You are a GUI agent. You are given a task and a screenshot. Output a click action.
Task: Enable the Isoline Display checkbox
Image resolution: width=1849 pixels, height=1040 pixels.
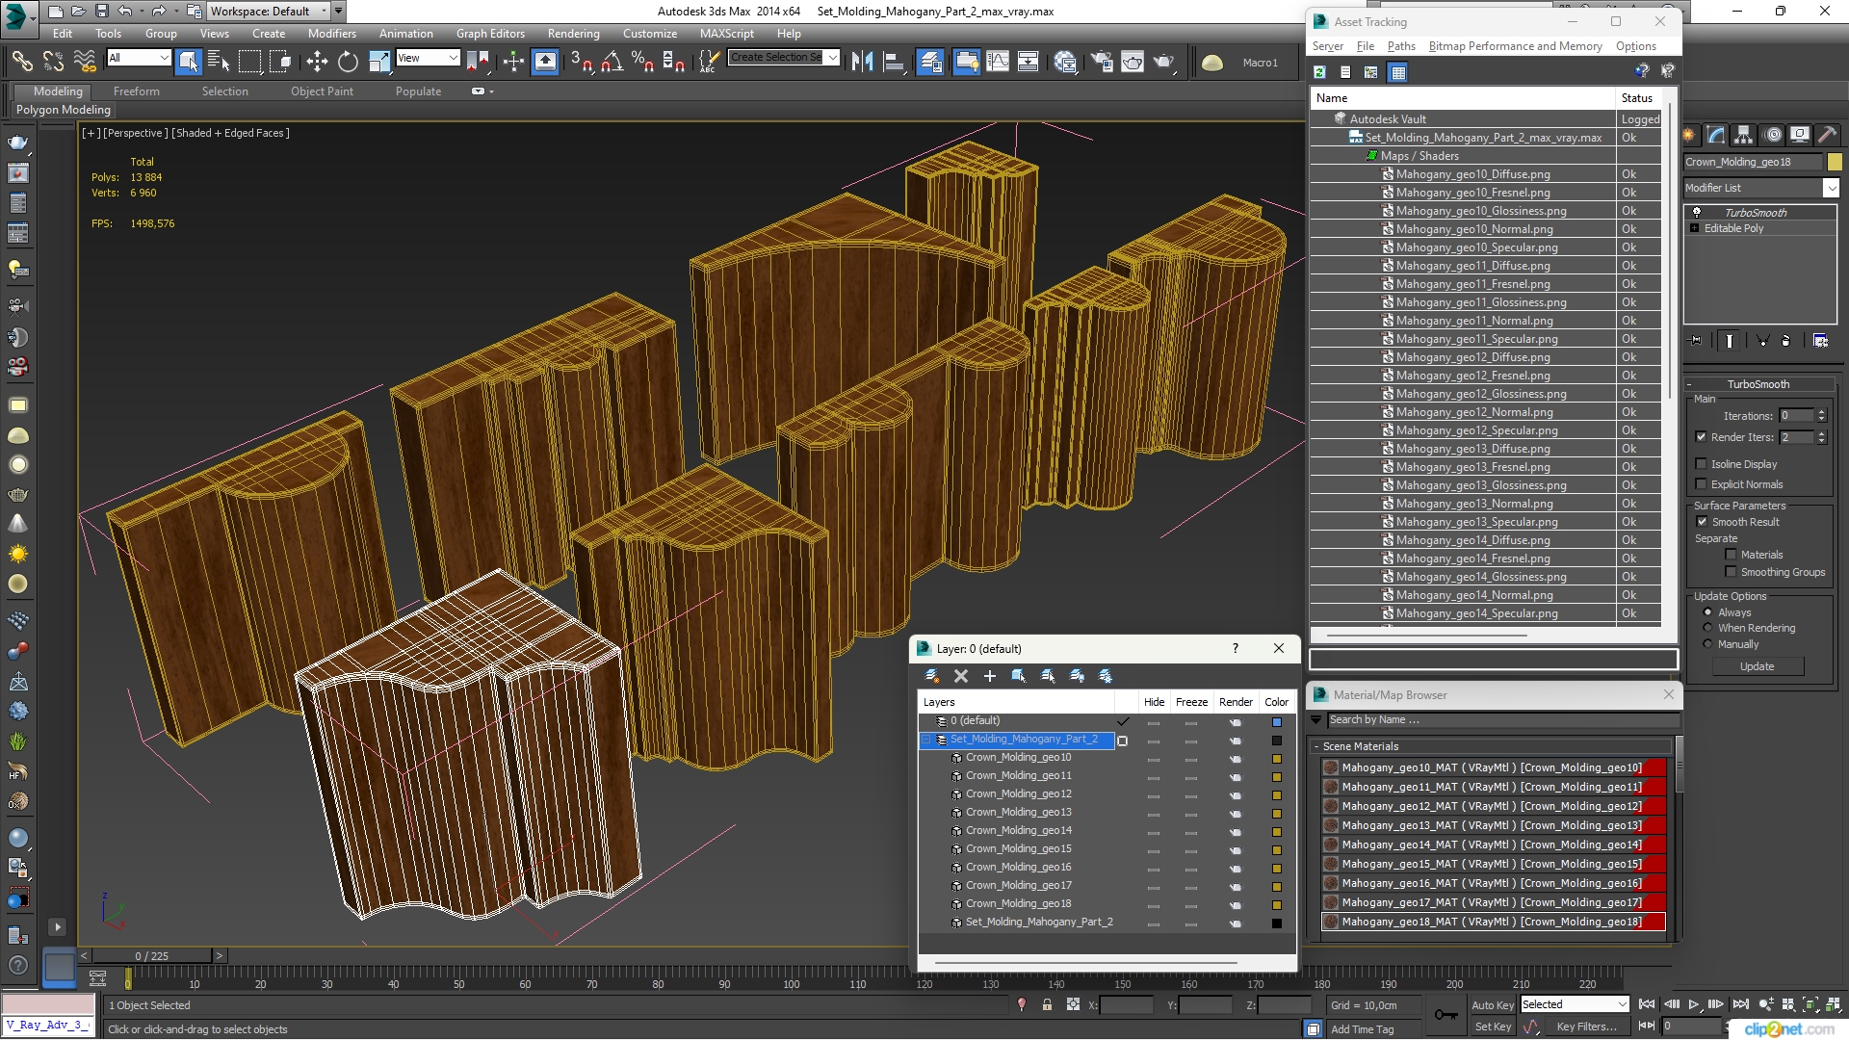(1702, 464)
